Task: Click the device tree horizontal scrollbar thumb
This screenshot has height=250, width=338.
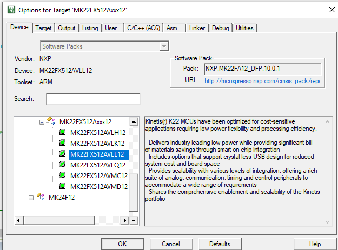Action: [59, 220]
